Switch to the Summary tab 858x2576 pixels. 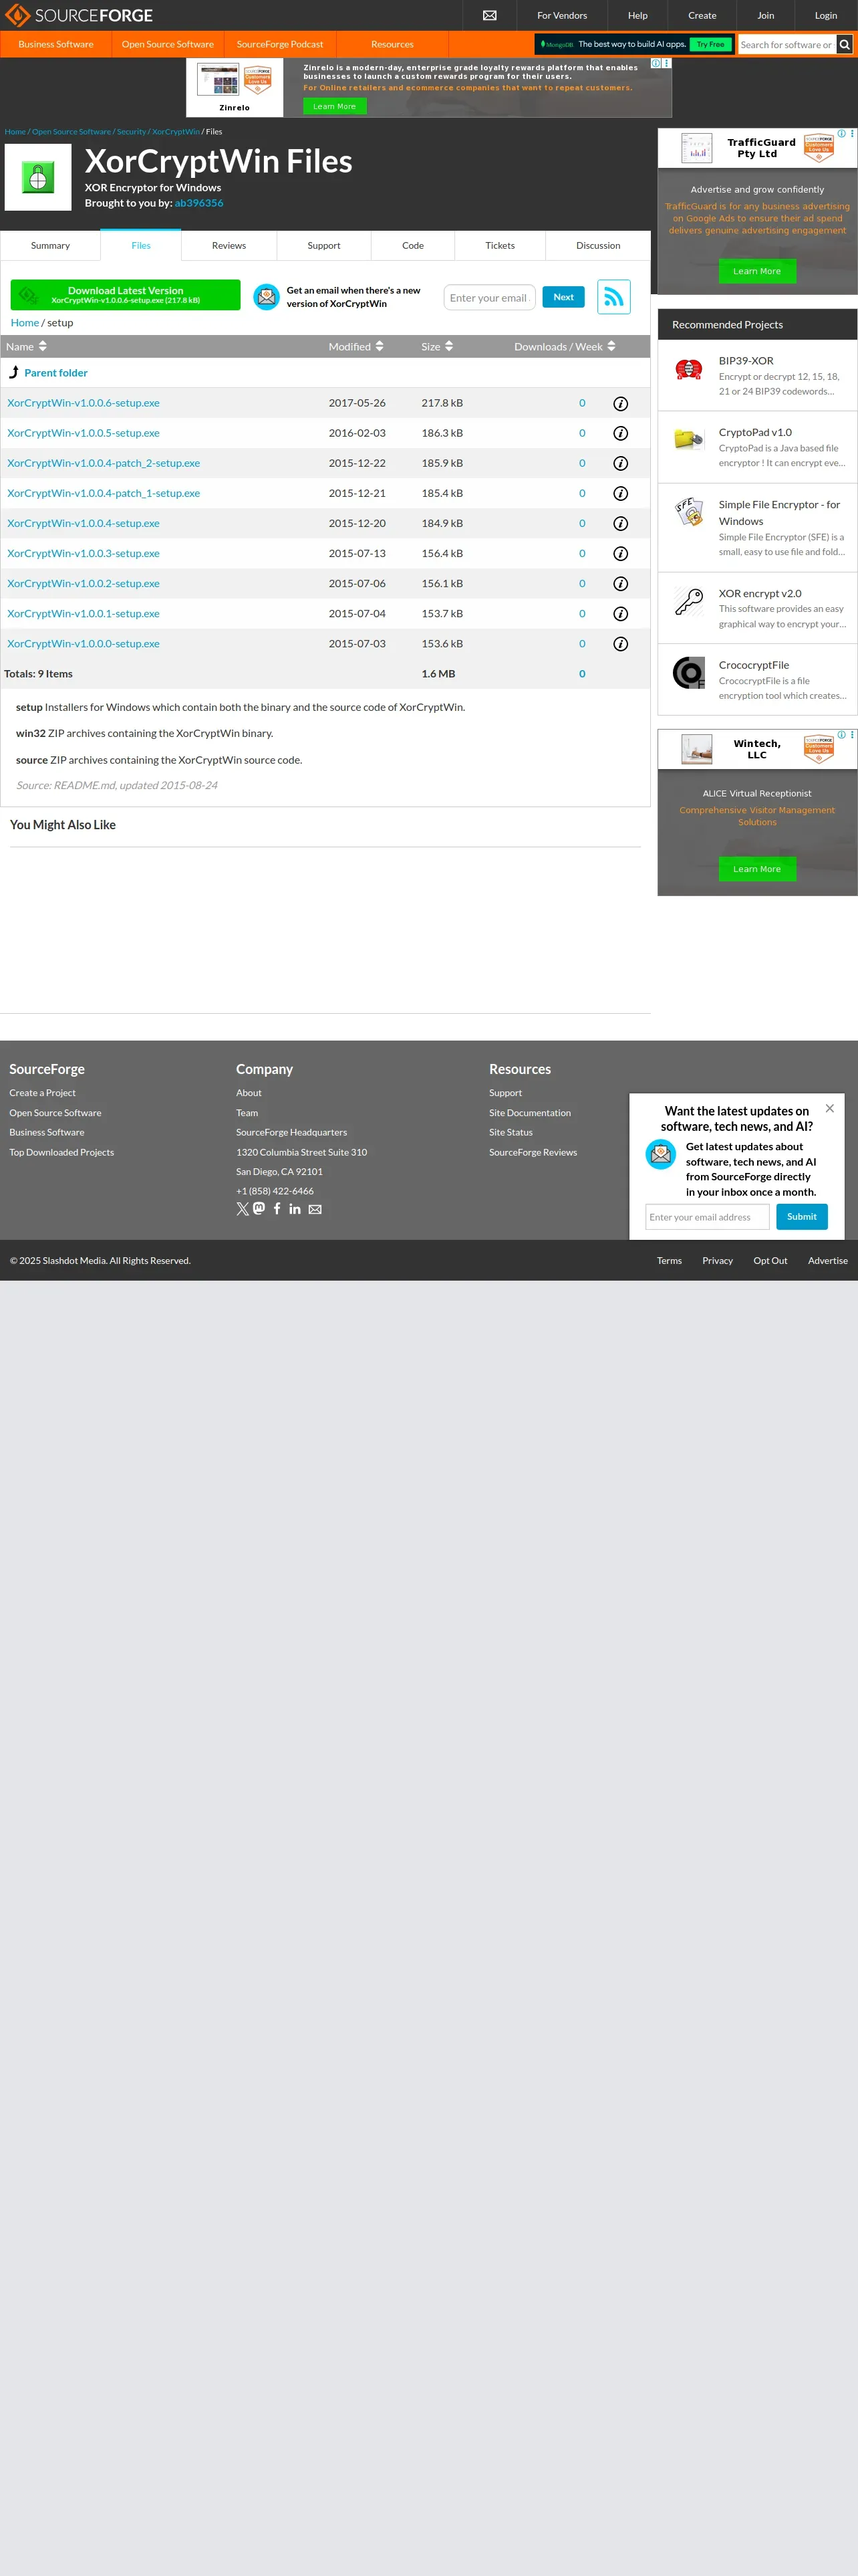click(50, 245)
